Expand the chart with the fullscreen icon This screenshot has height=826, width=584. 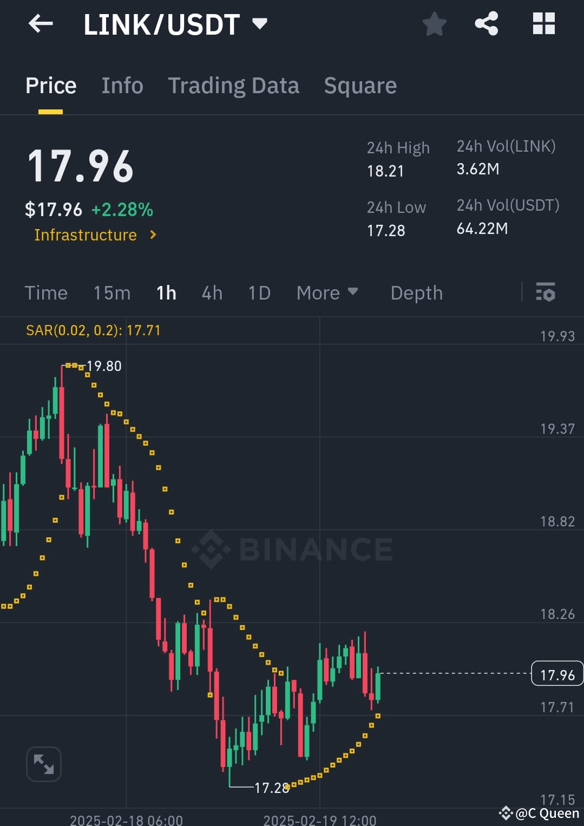[x=43, y=764]
